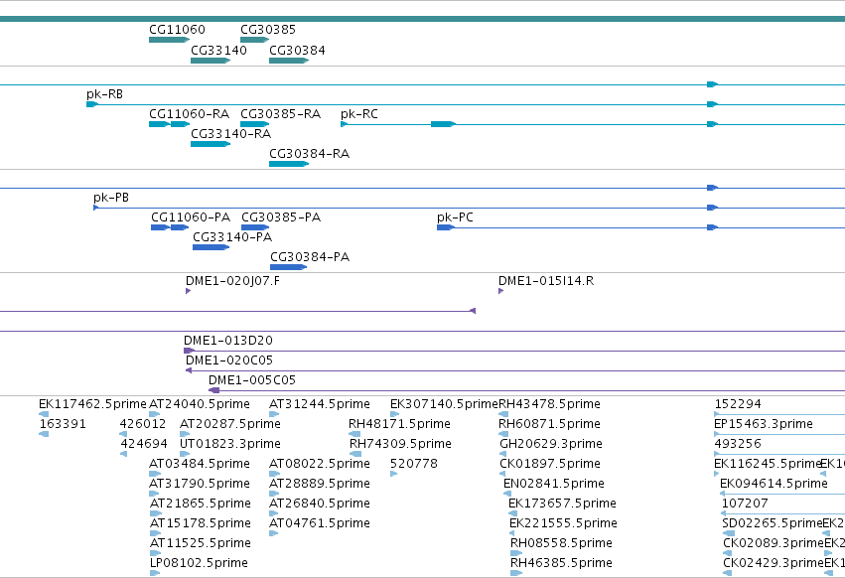Select the 424694 feature

[123, 455]
